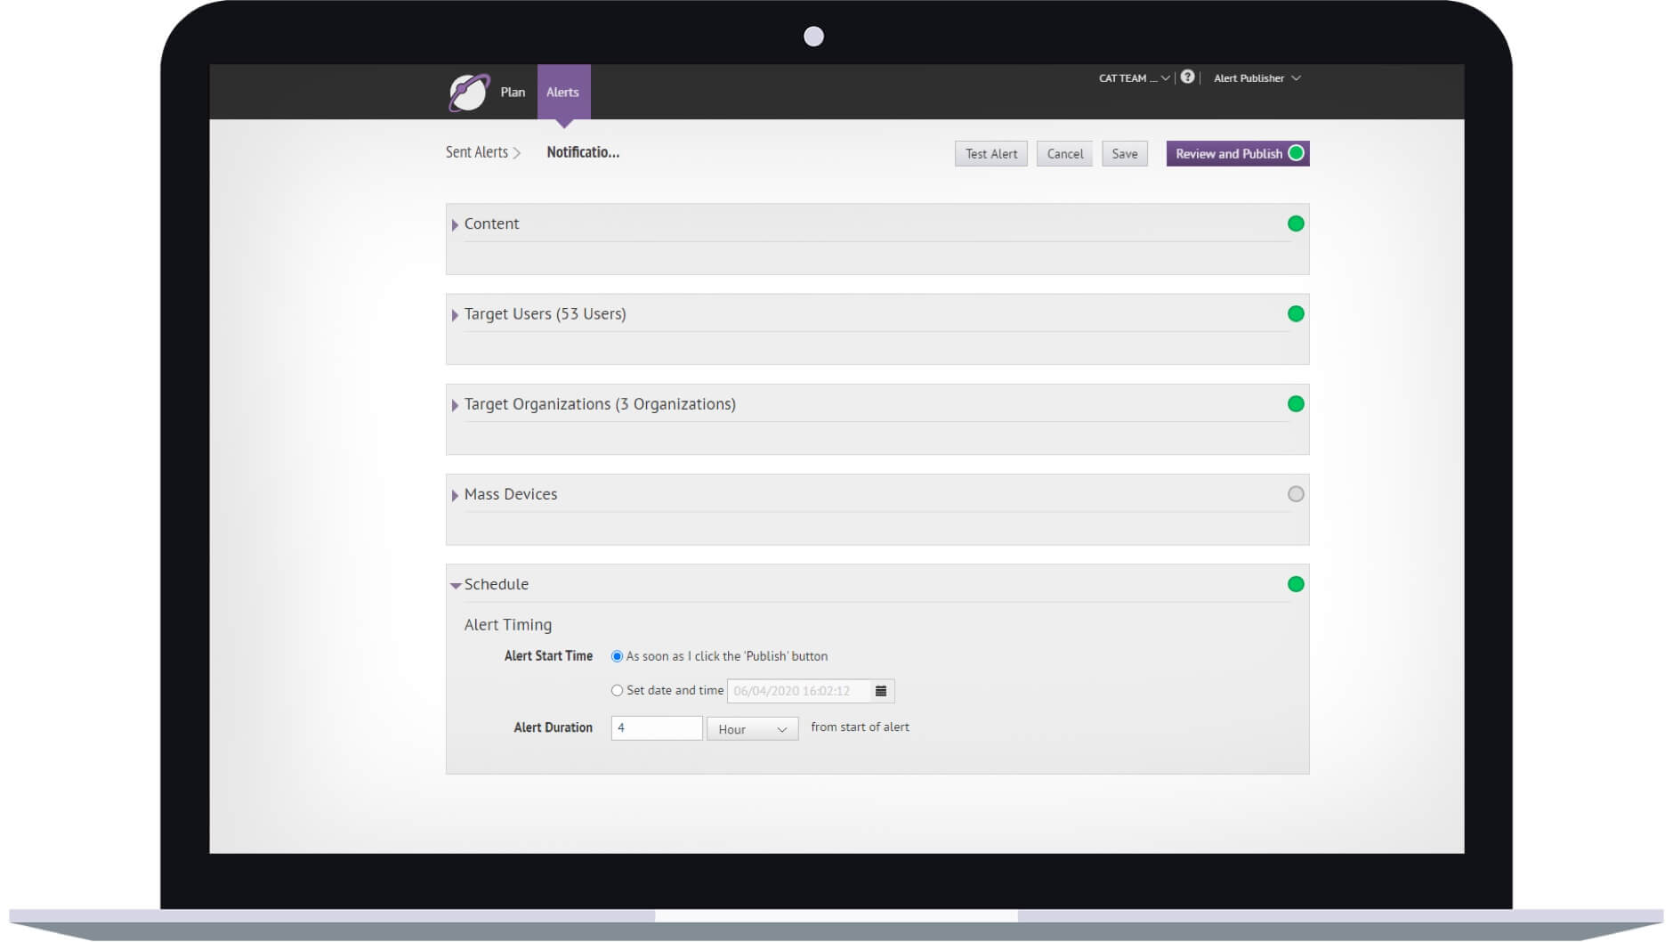Click the green status dot for Content
Screen dimensions: 1673x942
(1296, 223)
